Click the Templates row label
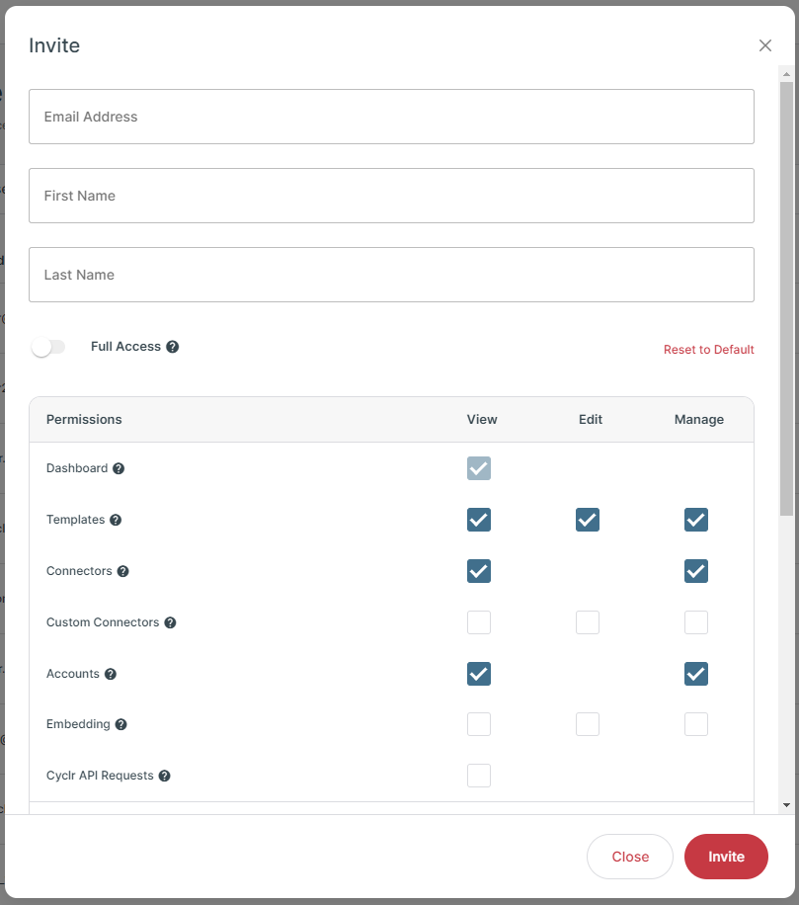Image resolution: width=799 pixels, height=905 pixels. [x=76, y=520]
